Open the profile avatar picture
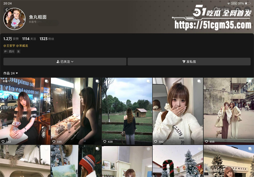254x177 pixels. coord(14,19)
